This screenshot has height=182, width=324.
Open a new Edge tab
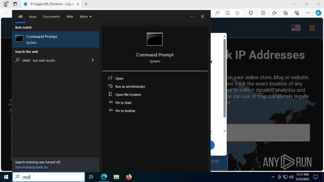(86, 4)
